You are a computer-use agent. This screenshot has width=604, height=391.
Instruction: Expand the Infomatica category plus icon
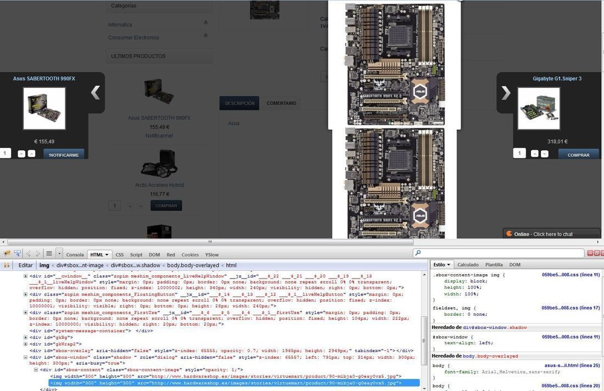pyautogui.click(x=206, y=22)
